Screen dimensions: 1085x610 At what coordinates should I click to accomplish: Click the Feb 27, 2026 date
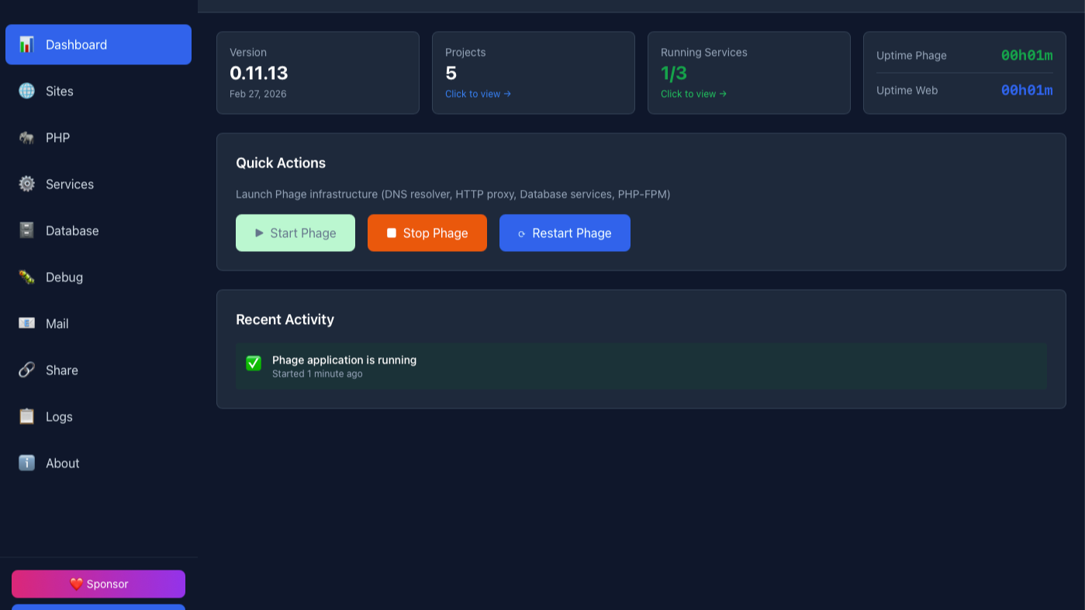pos(258,94)
